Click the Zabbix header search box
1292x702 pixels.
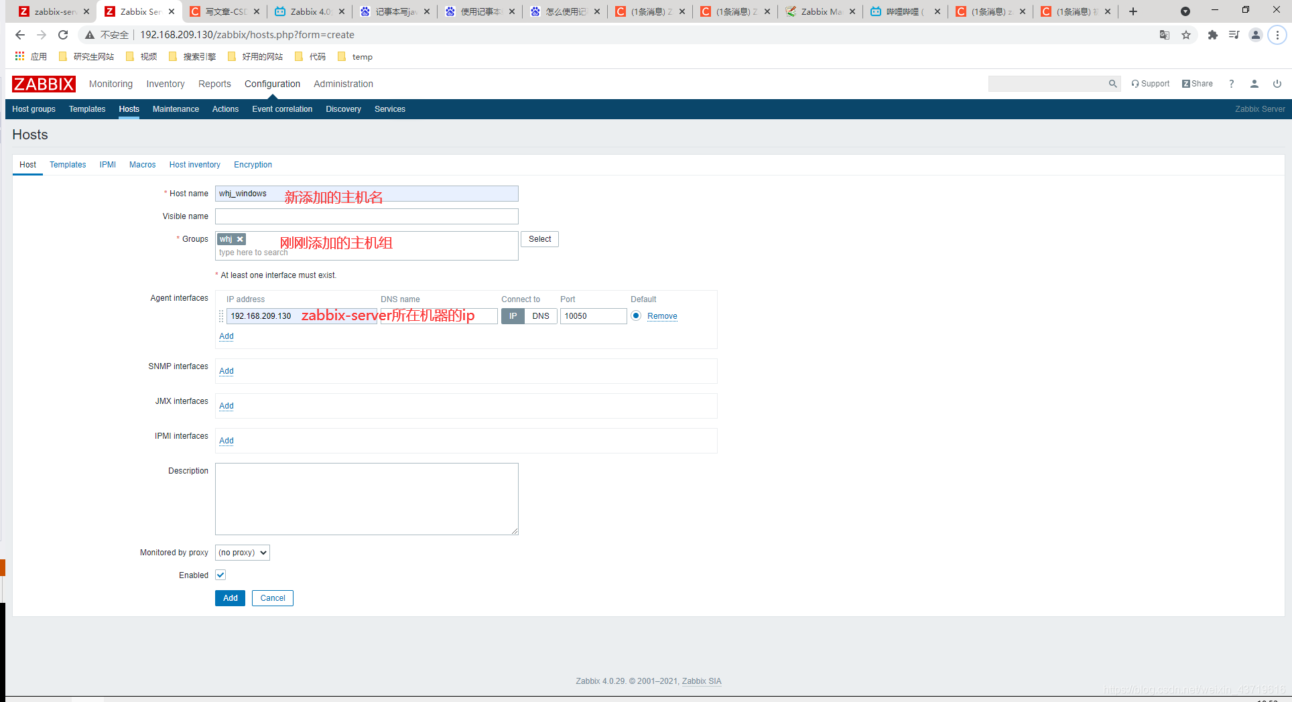click(x=1047, y=84)
